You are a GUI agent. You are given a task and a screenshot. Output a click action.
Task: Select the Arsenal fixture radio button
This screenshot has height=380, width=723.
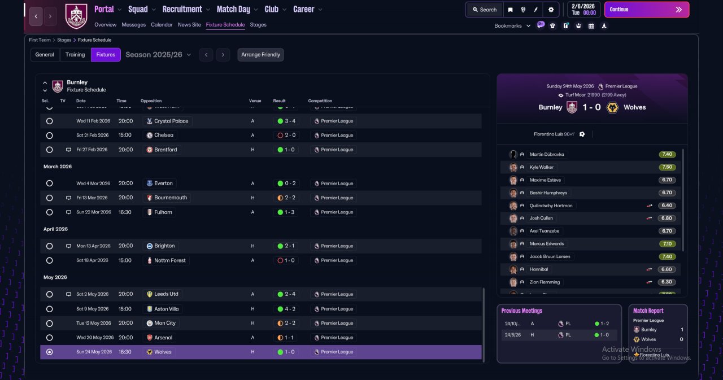49,338
